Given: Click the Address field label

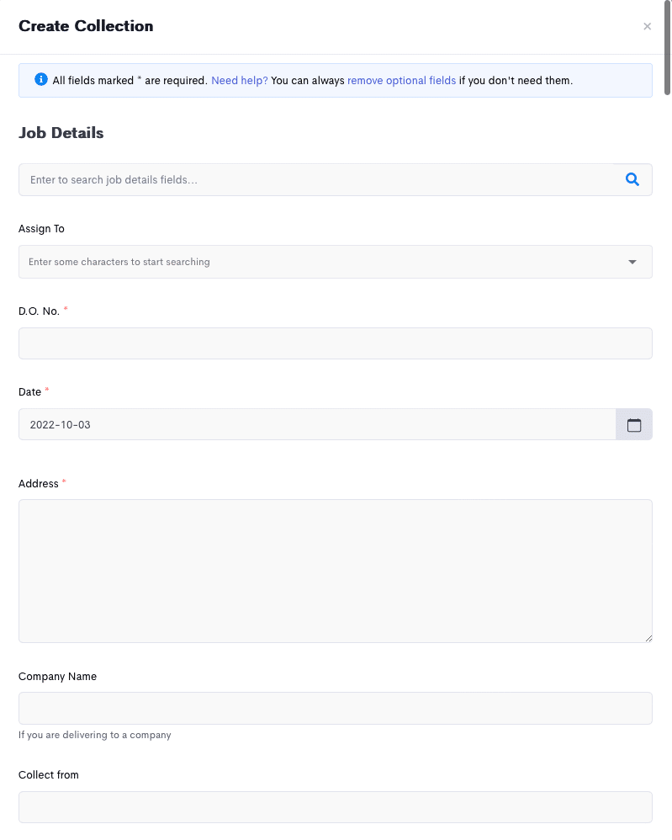Looking at the screenshot, I should click(x=38, y=483).
